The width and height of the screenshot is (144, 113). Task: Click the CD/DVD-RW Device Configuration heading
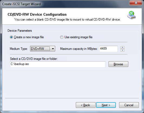point(37,15)
